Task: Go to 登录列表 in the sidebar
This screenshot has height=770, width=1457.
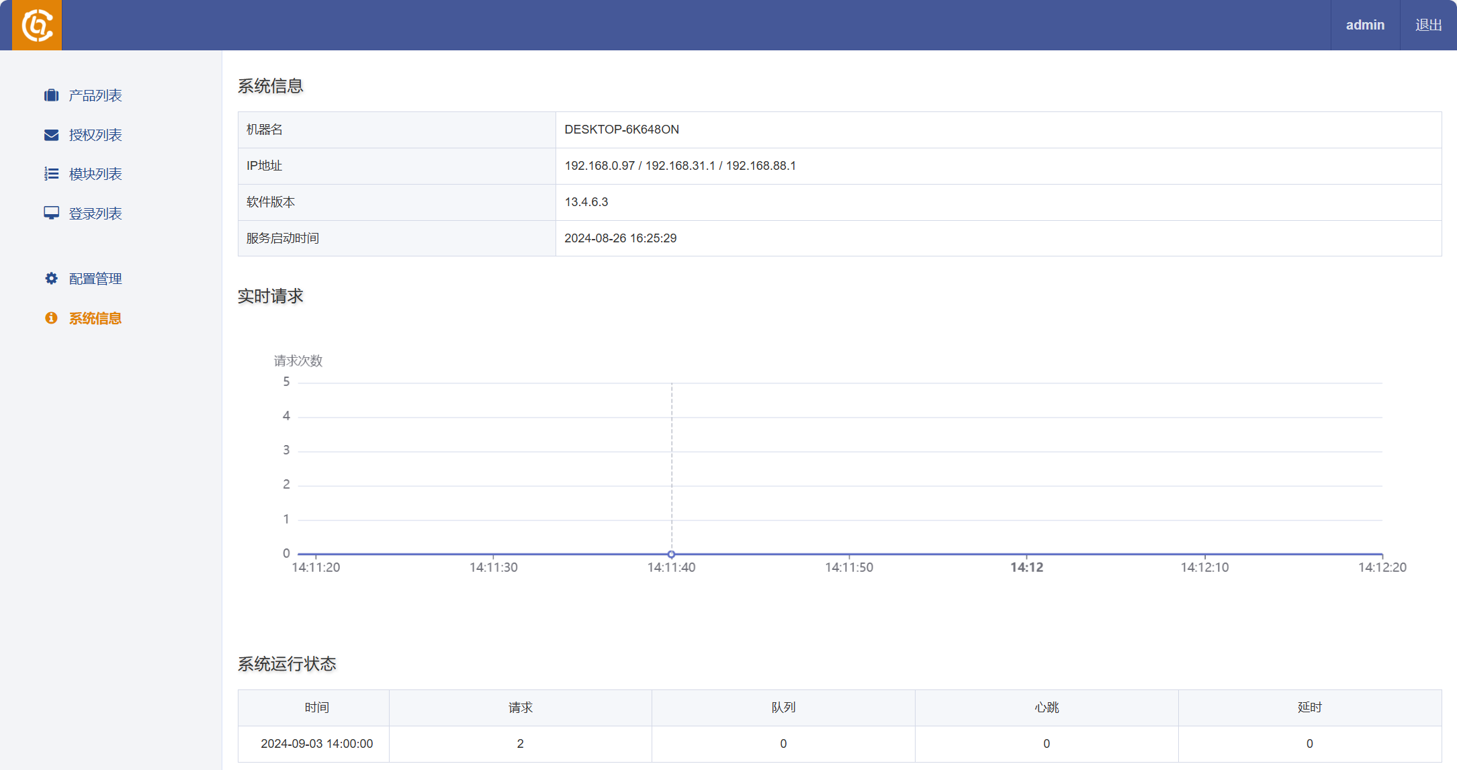Action: 95,213
